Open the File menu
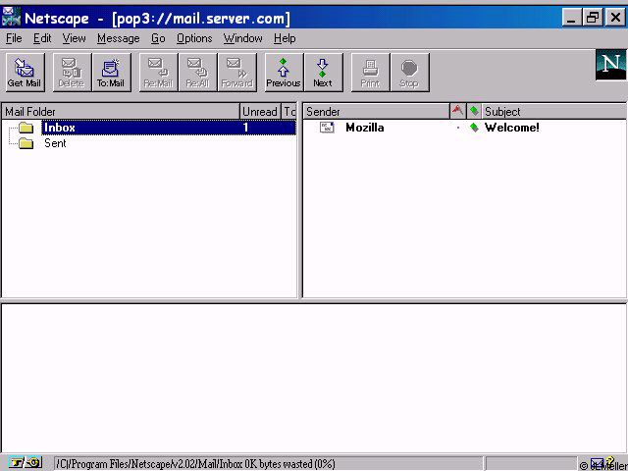628x471 pixels. [x=14, y=38]
